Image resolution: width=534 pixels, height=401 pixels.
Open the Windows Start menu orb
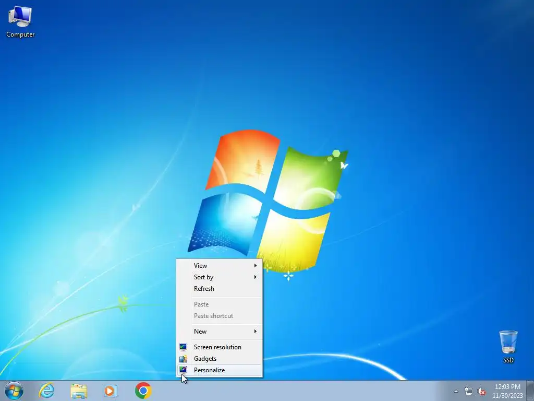[14, 391]
